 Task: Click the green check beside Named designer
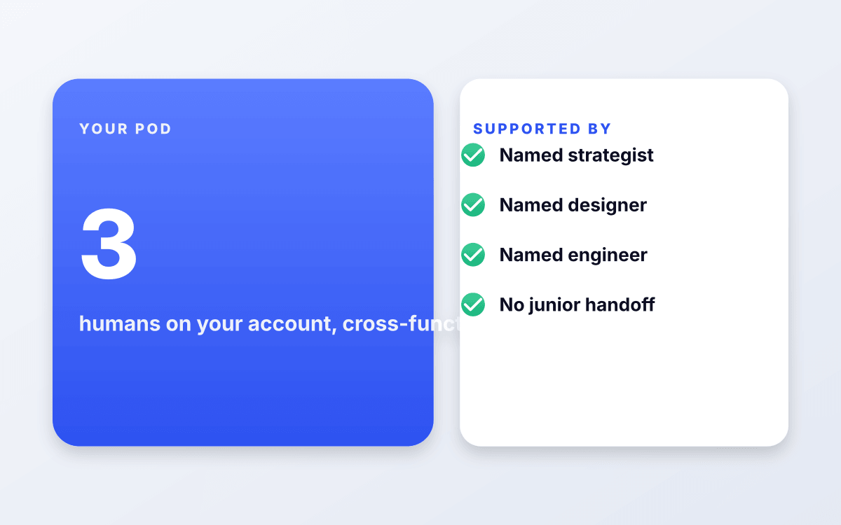473,204
